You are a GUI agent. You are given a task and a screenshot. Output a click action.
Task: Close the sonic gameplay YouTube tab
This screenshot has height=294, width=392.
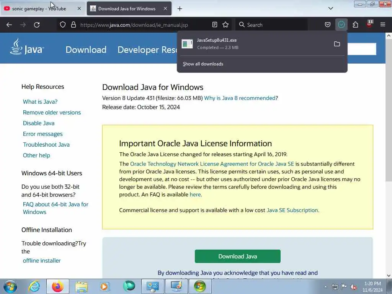pos(79,8)
